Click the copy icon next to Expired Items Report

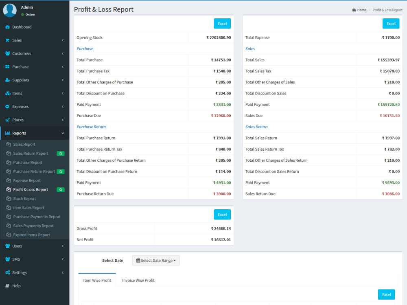(8, 235)
